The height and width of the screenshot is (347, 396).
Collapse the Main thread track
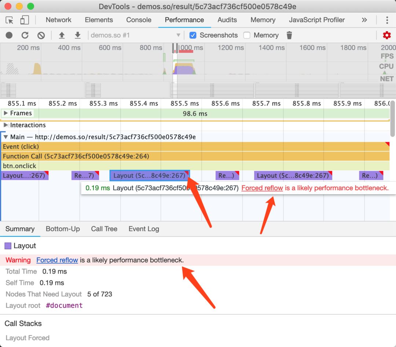click(x=5, y=137)
